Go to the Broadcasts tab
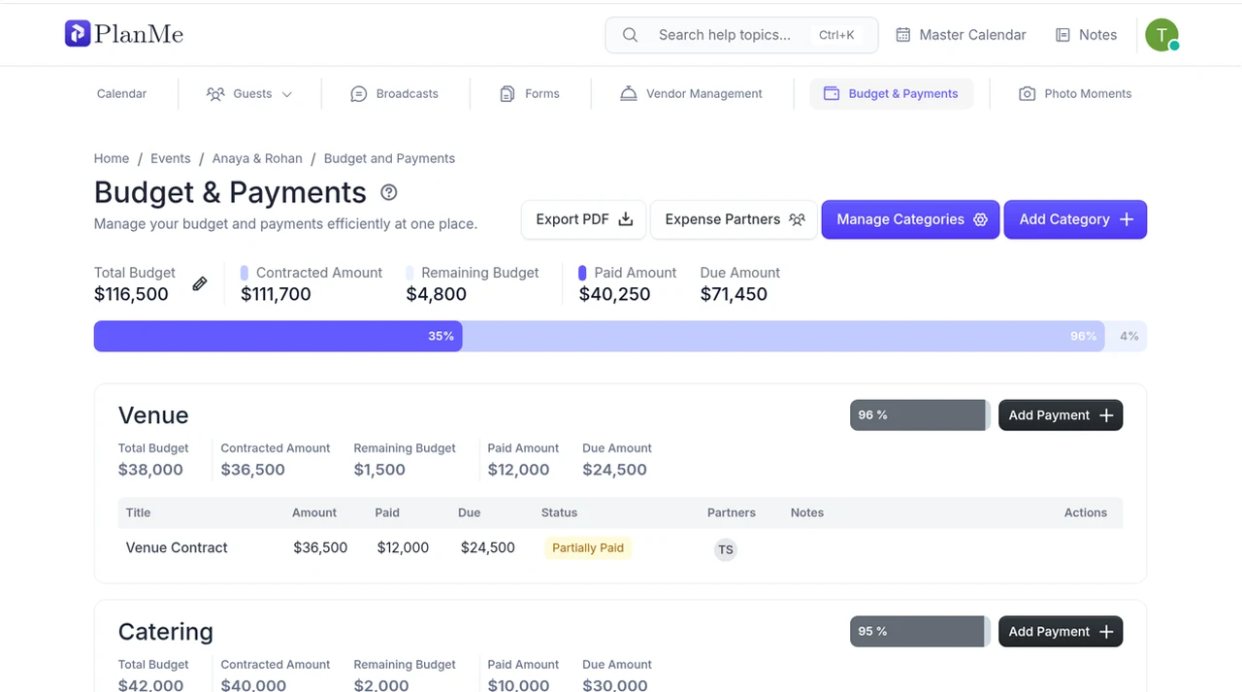The height and width of the screenshot is (692, 1242). click(x=394, y=94)
